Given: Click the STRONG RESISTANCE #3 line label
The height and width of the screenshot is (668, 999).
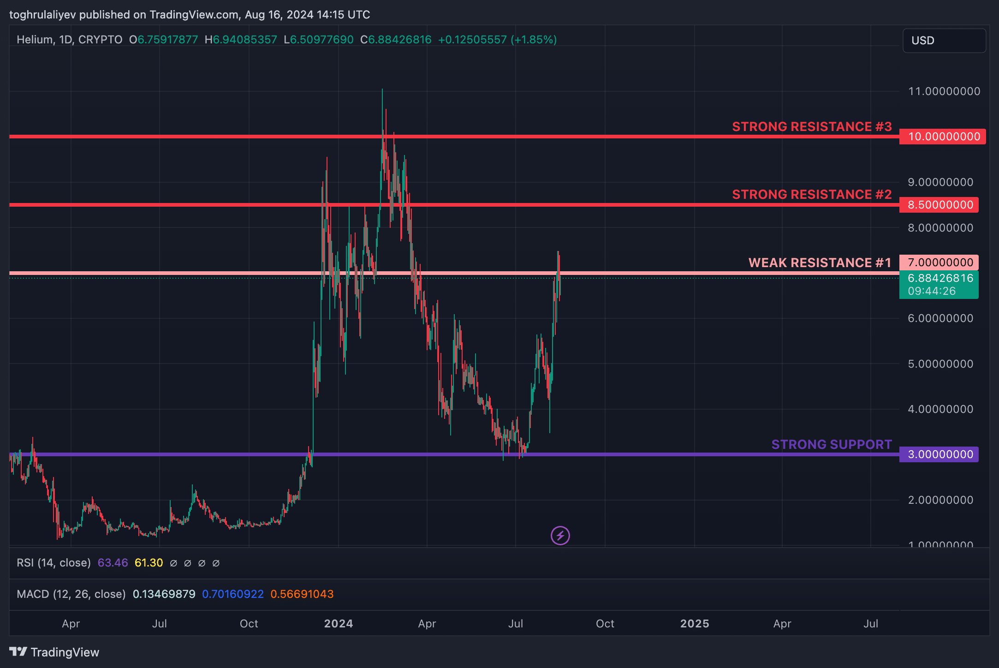Looking at the screenshot, I should tap(812, 126).
